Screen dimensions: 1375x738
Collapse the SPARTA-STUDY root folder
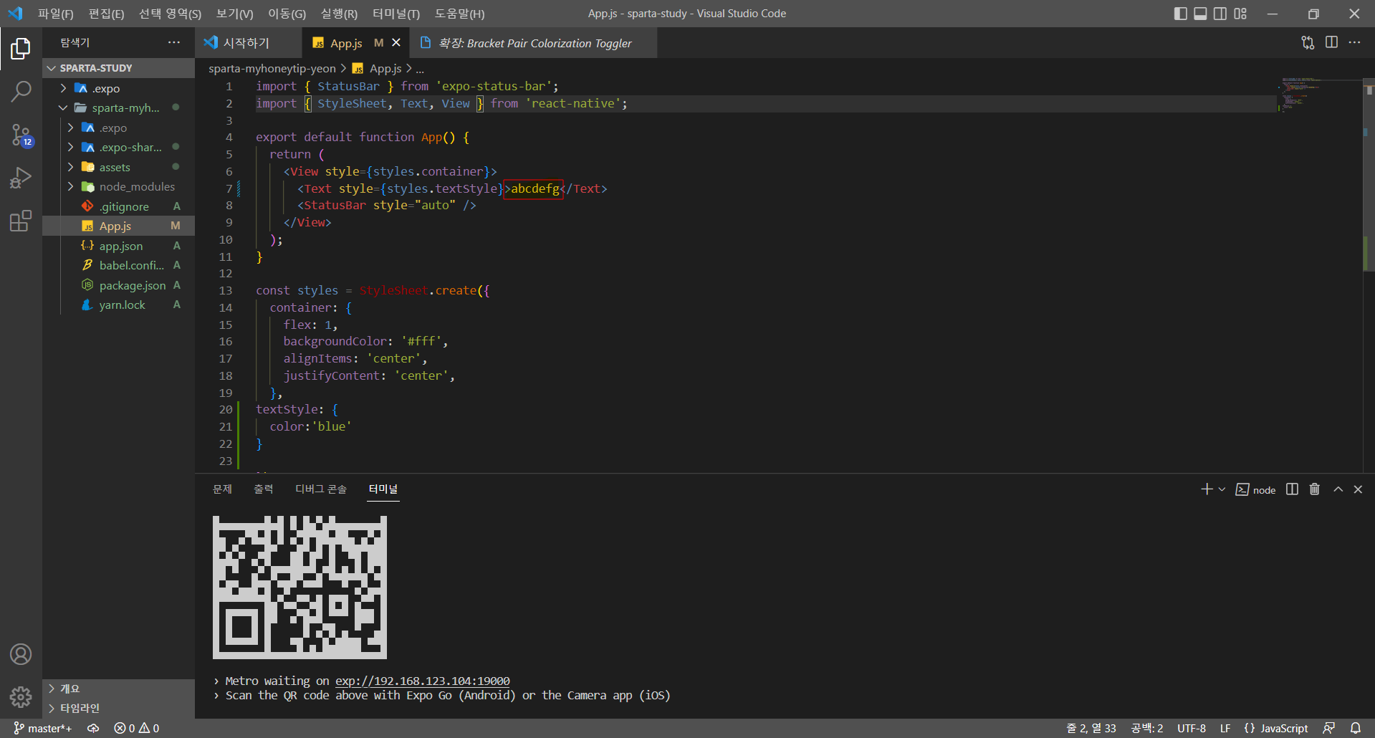[118, 68]
